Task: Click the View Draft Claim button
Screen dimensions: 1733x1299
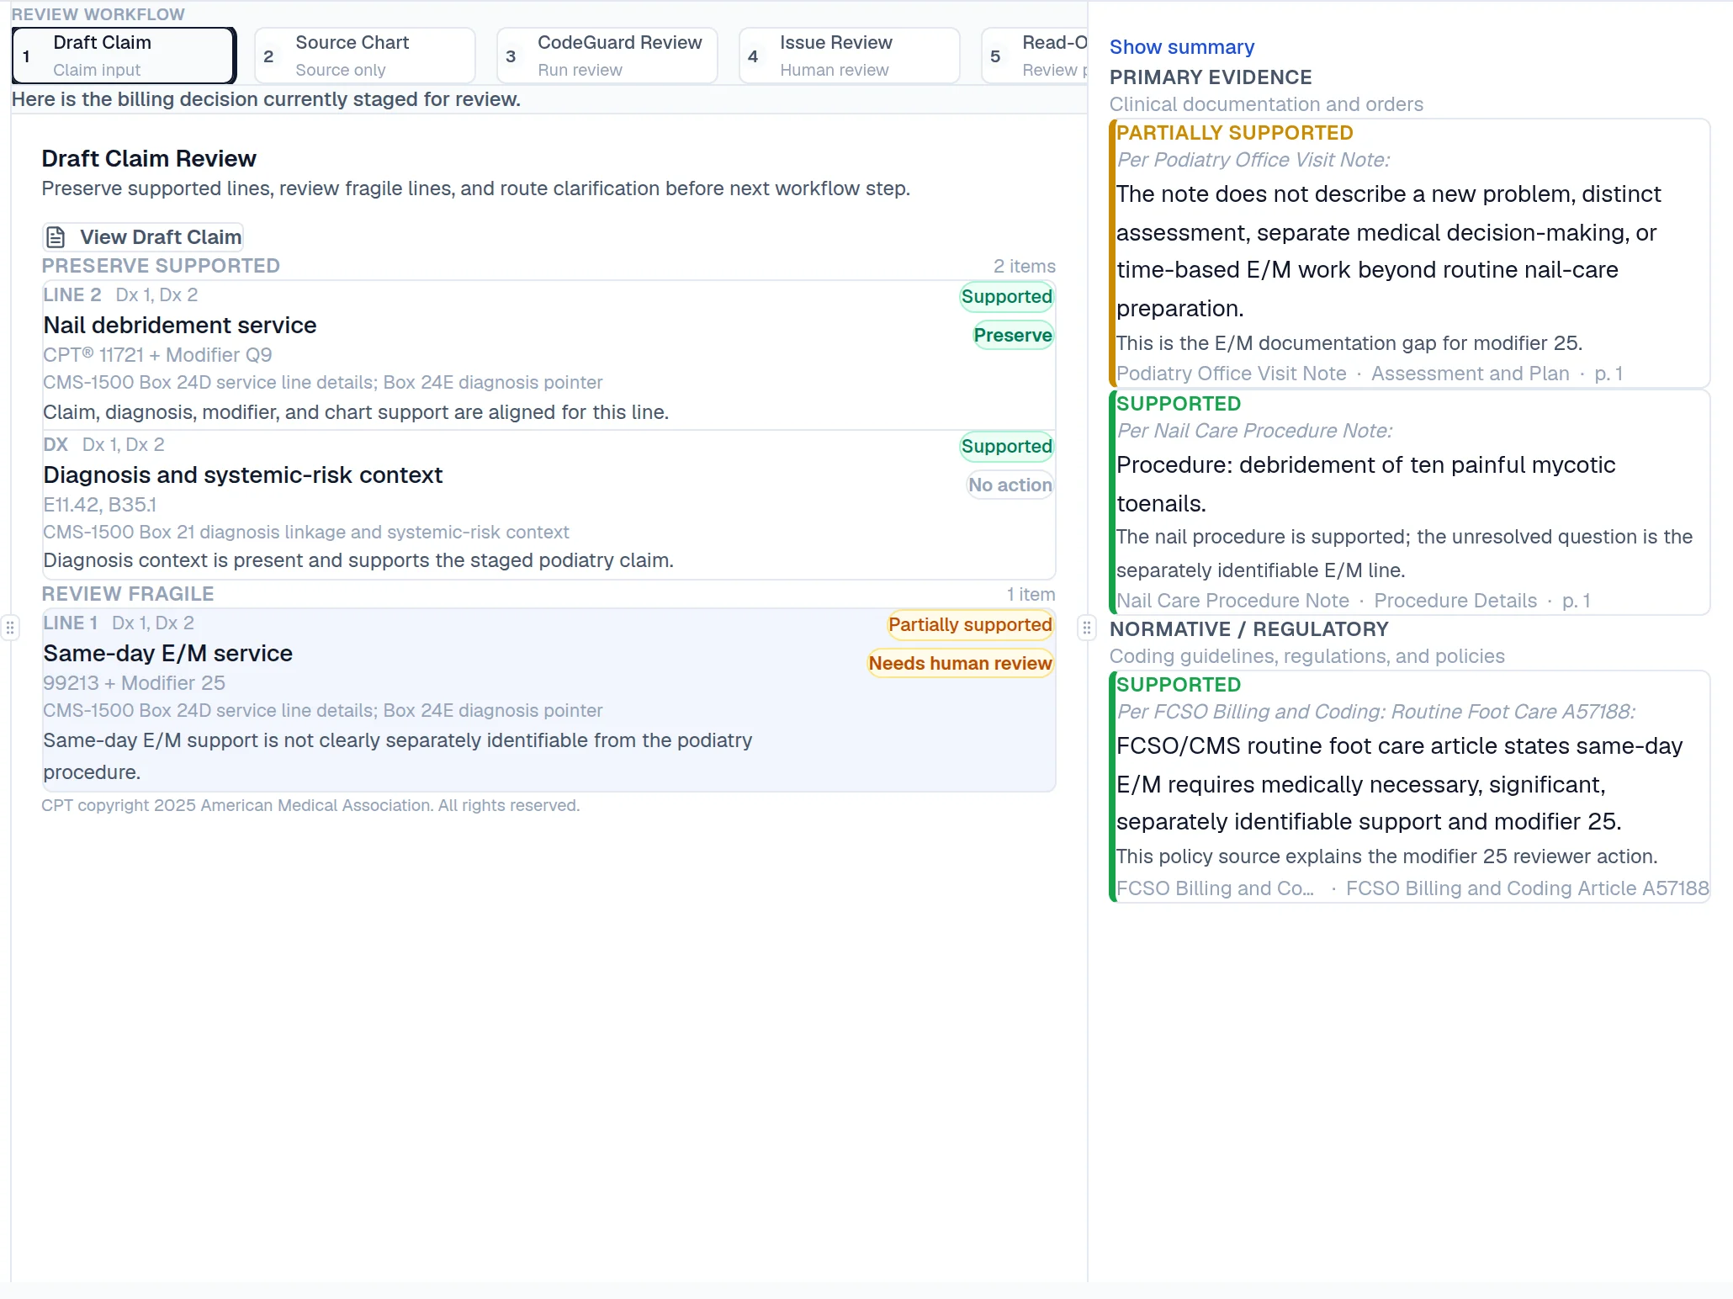Action: point(143,237)
